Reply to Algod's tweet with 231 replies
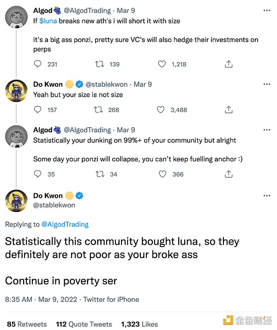Viewport: 277px width, 330px height. pos(39,65)
